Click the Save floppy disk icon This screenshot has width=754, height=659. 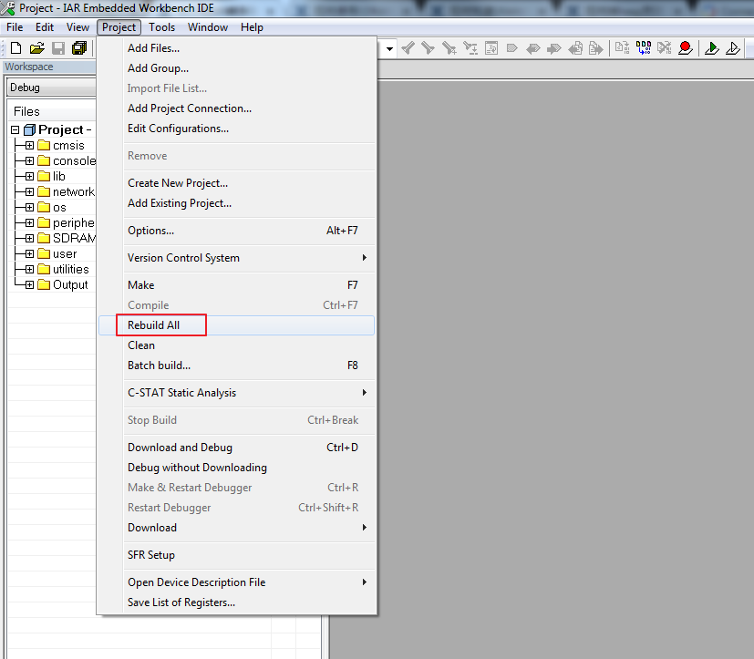58,48
